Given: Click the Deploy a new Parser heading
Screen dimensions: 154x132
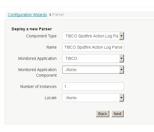Looking at the screenshot, I should (32, 29).
